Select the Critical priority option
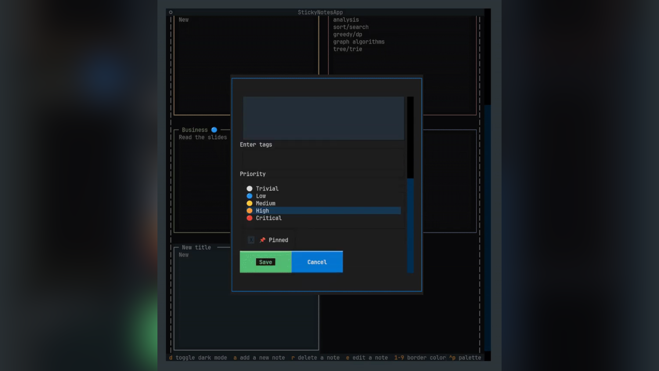This screenshot has height=371, width=659. (268, 218)
